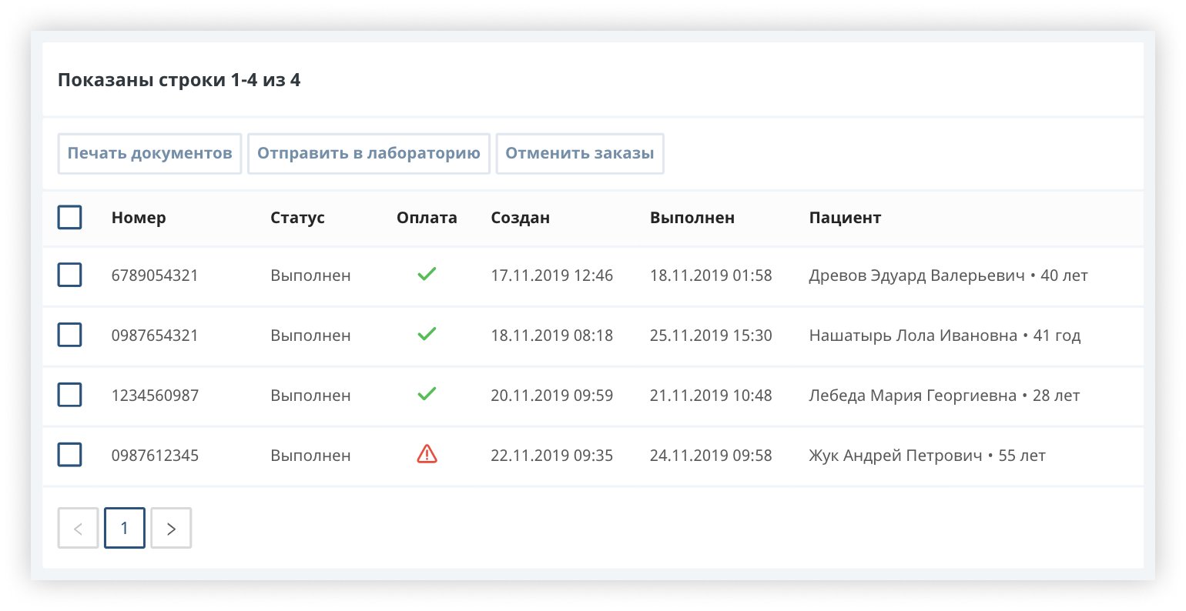Mark the checkbox for order 0987612345
This screenshot has height=611, width=1186.
coord(70,455)
